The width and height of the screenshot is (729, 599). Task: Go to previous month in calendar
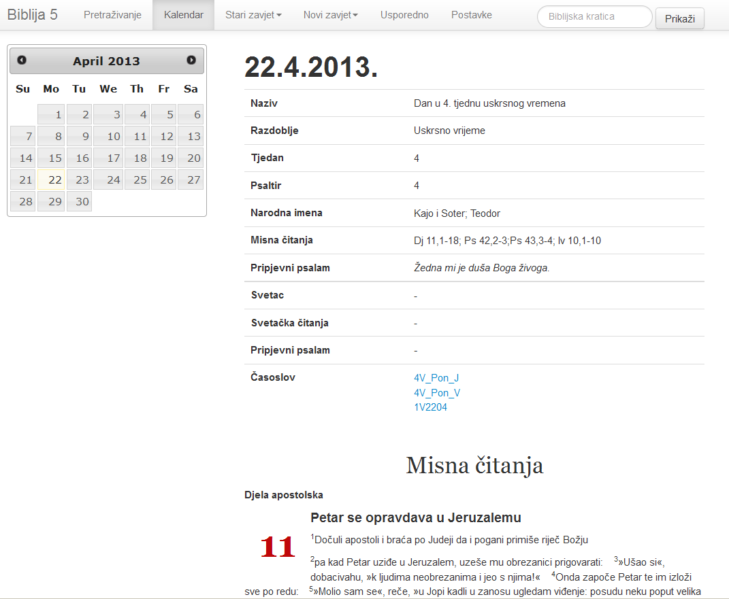click(x=22, y=61)
